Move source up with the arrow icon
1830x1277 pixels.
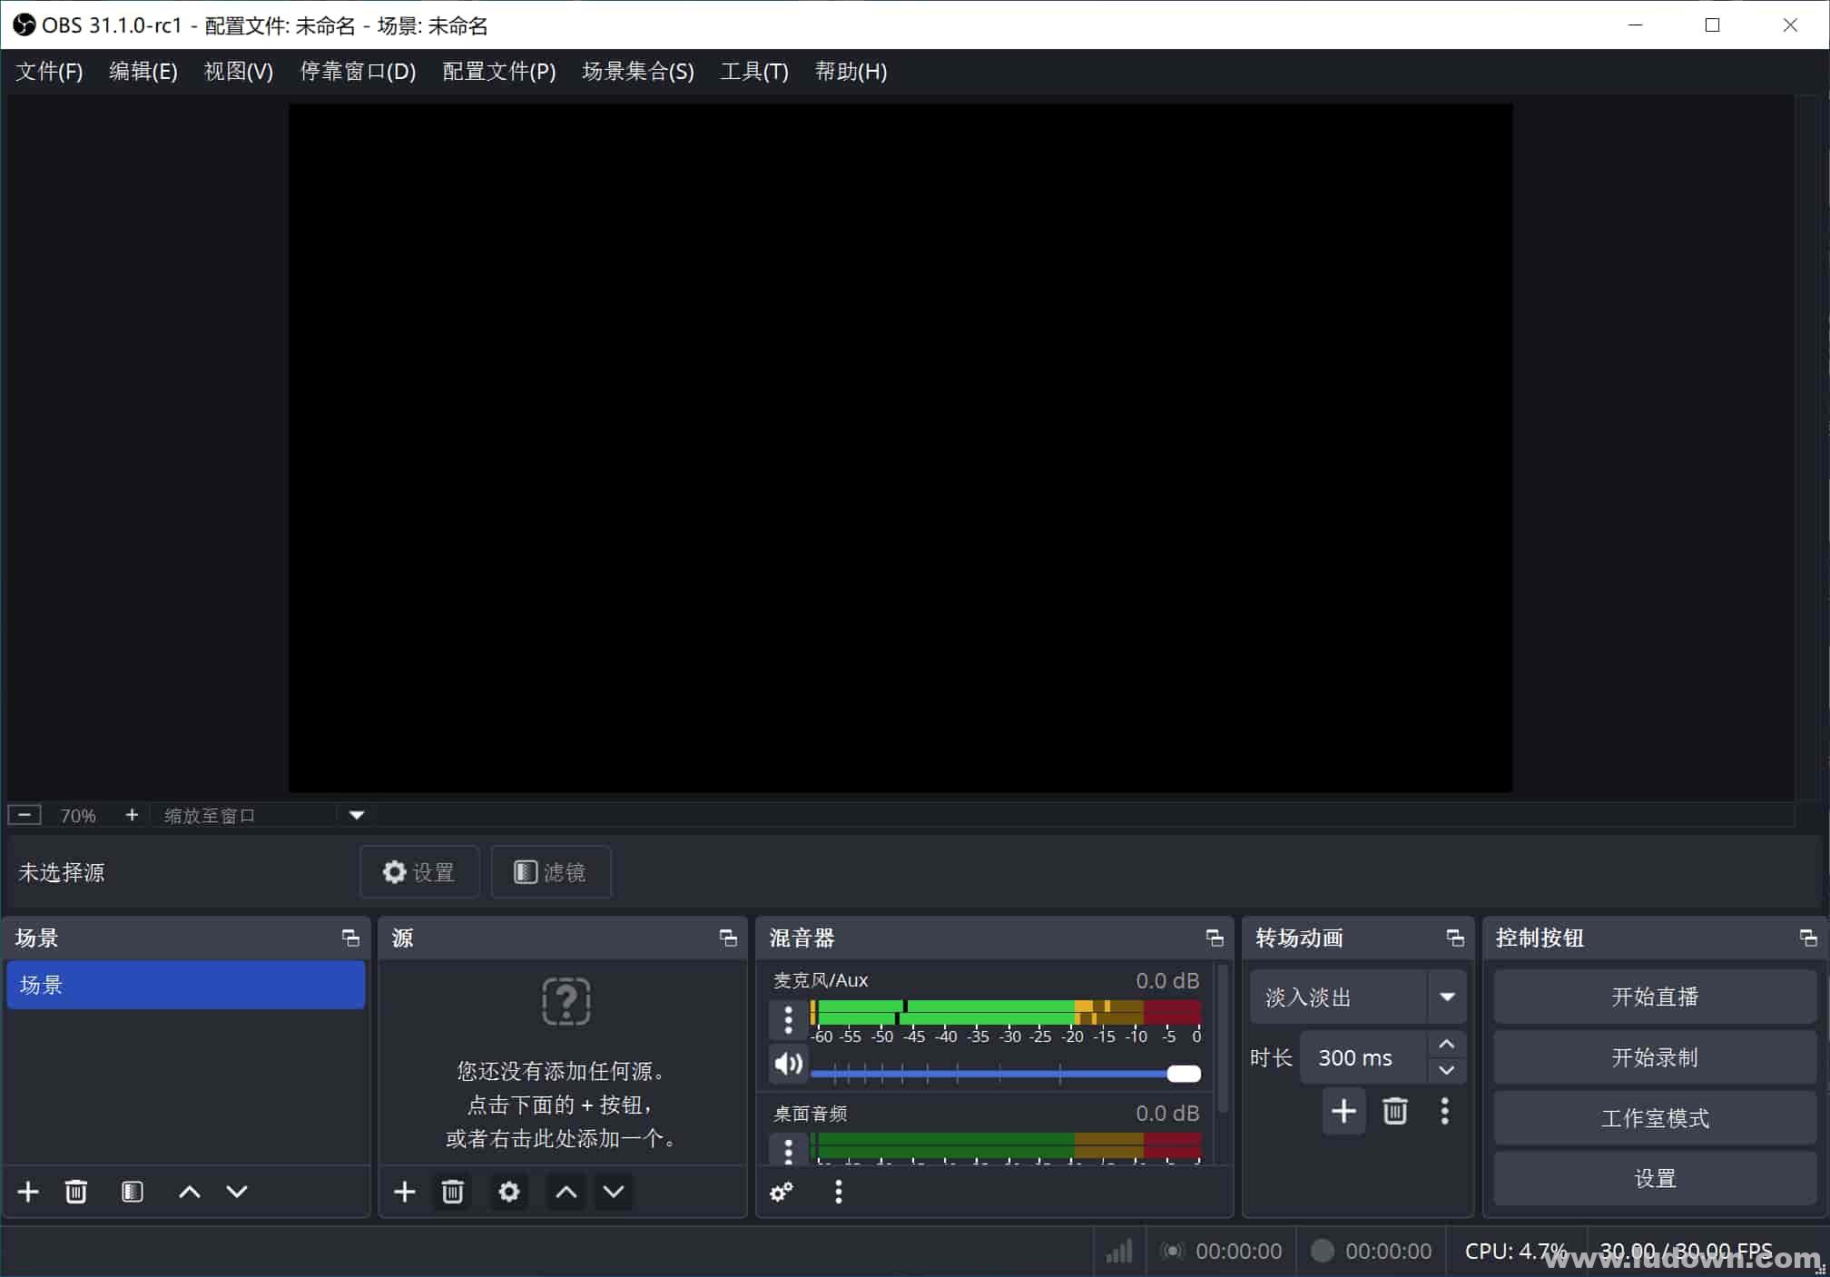coord(565,1191)
